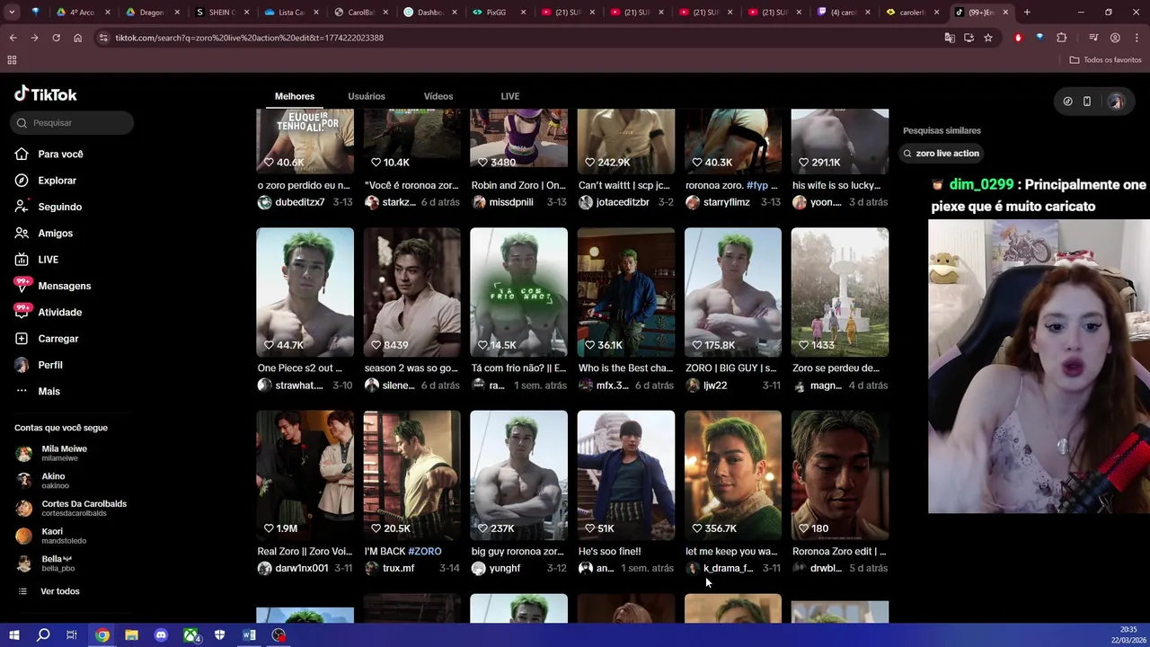Open video 'Real Zoro || Zoro Voi...'
1150x647 pixels.
(305, 475)
